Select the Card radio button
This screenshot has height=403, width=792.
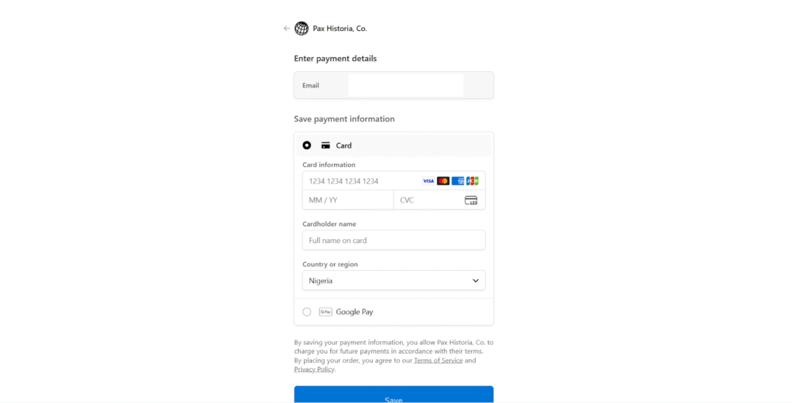[x=307, y=145]
